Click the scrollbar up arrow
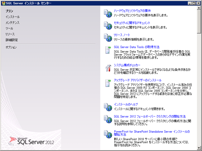 [x=199, y=8]
